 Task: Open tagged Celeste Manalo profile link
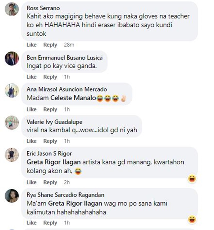coord(73,98)
